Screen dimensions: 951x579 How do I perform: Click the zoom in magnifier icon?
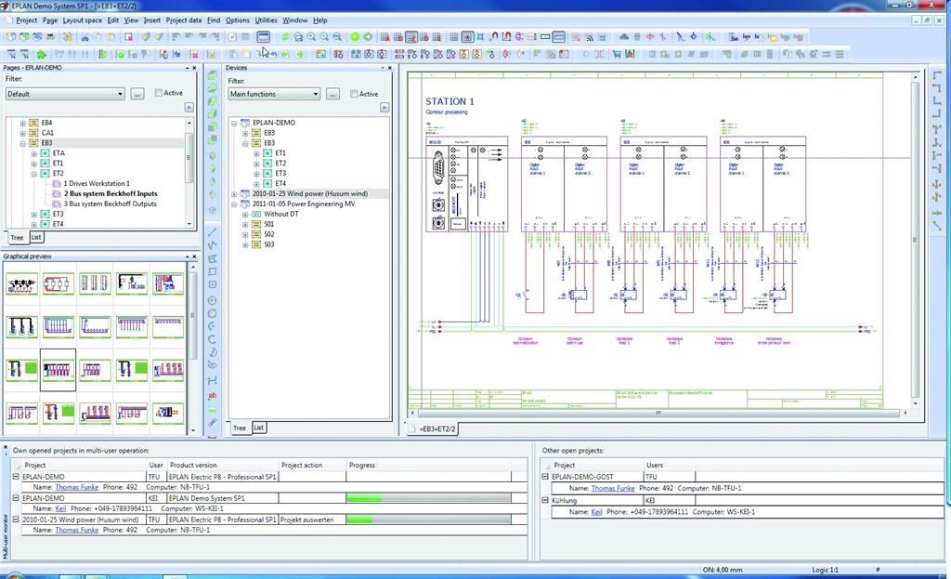pos(311,37)
